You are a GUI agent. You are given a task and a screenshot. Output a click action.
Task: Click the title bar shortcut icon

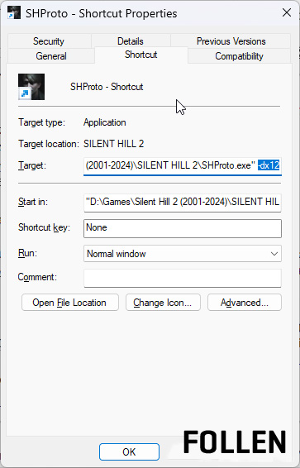click(14, 13)
